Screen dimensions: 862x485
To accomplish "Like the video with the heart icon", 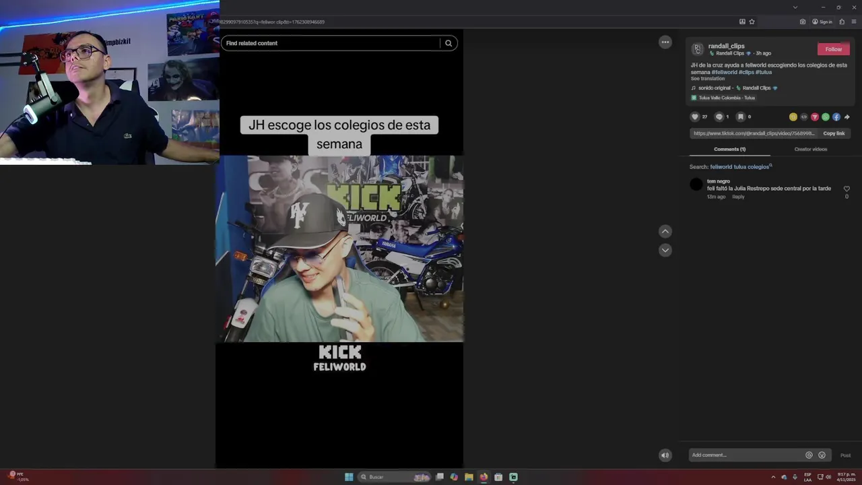I will point(695,117).
